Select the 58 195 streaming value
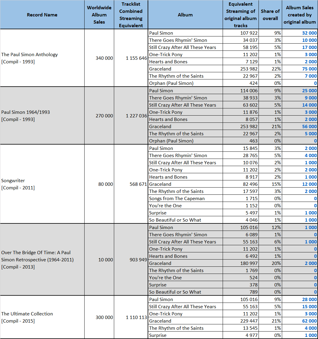Image resolution: width=318 pixels, height=339 pixels. (x=241, y=47)
